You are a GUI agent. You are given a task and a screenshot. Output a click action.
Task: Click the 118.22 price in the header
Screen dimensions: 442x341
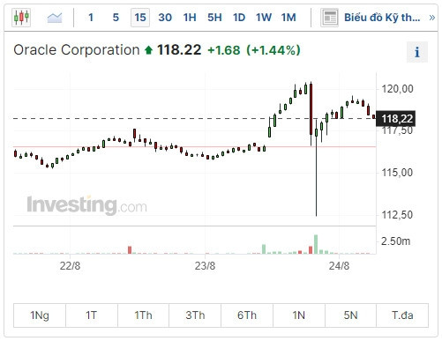[x=179, y=50]
